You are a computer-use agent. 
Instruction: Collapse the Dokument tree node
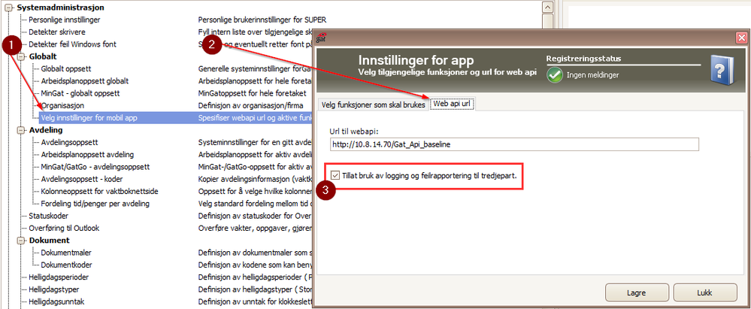coord(20,240)
